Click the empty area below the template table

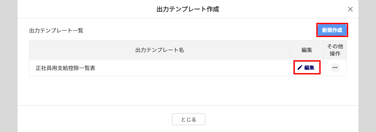[188, 90]
